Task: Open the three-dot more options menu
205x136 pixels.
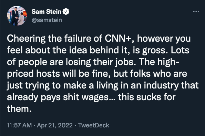Action: pos(196,11)
